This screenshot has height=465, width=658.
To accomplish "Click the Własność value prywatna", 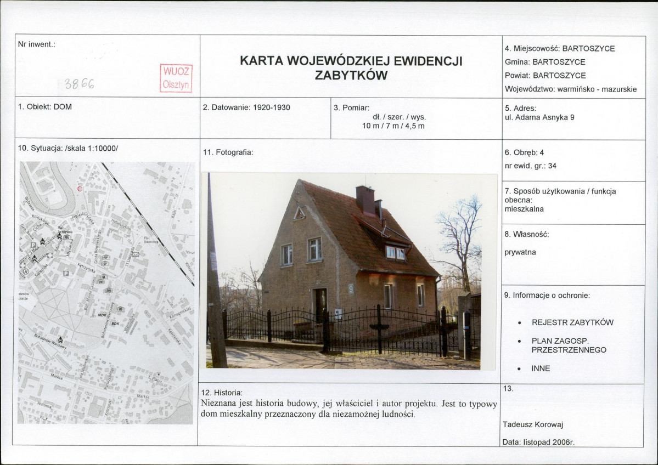I will point(520,252).
